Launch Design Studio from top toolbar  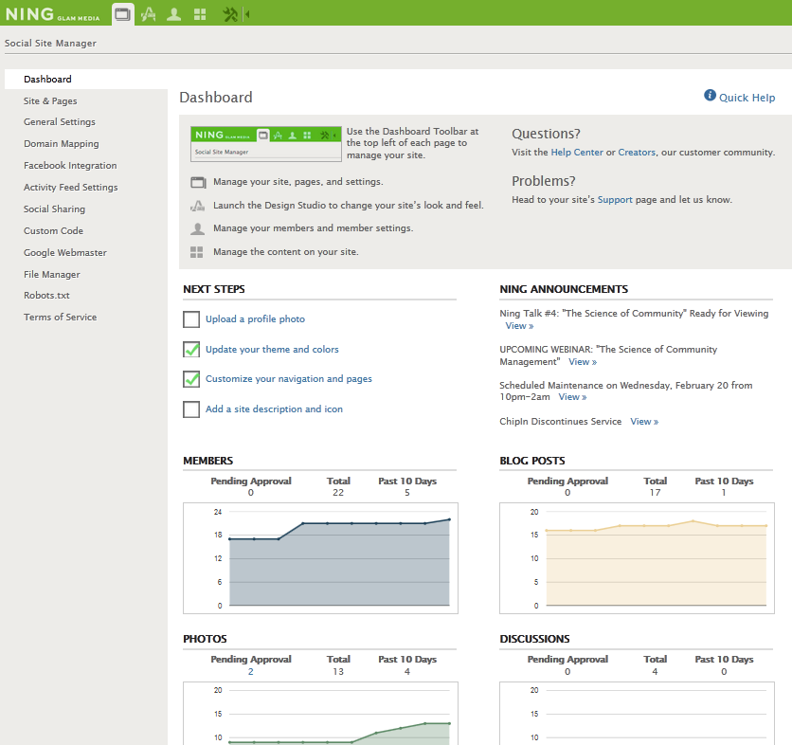coord(148,14)
